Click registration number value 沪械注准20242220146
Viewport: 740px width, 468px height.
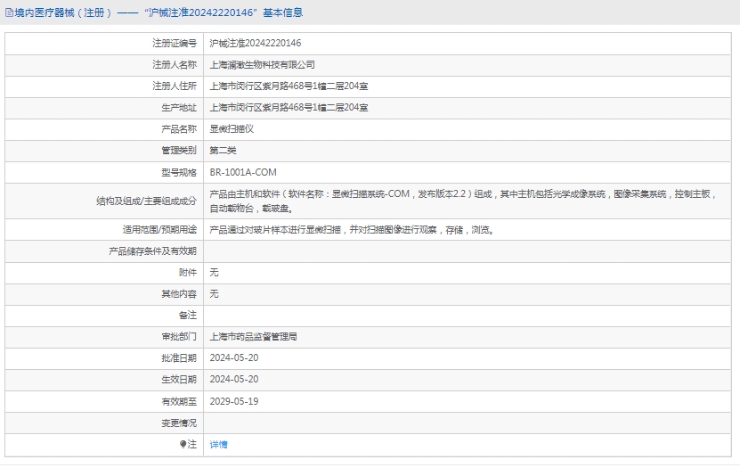(255, 43)
